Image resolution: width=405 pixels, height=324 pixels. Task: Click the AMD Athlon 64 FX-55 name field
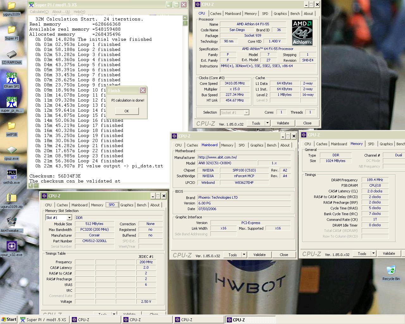(x=253, y=24)
